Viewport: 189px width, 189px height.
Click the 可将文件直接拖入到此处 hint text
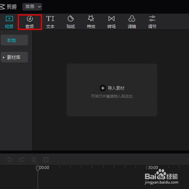112,96
